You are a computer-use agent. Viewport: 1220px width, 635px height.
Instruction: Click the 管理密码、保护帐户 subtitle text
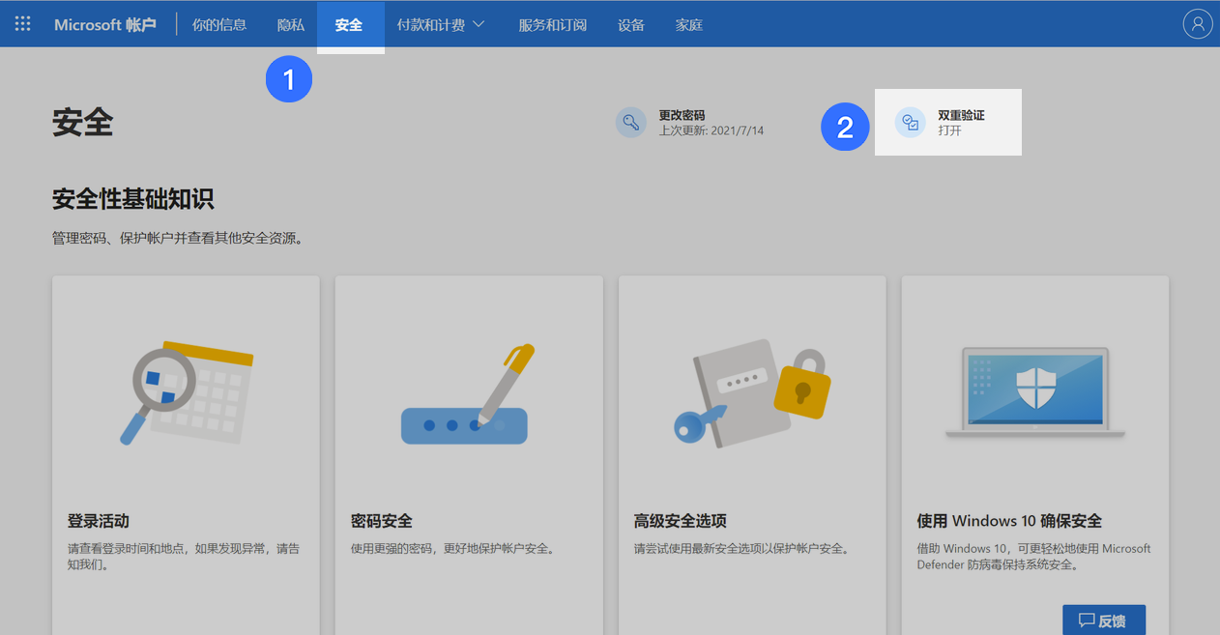tap(178, 238)
